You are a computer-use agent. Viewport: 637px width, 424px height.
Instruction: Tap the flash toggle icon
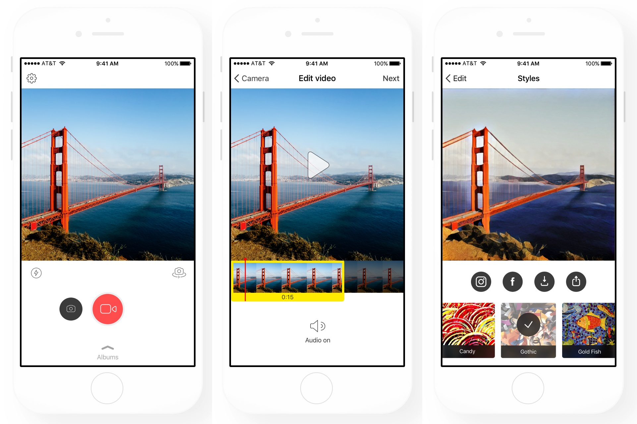(x=37, y=274)
